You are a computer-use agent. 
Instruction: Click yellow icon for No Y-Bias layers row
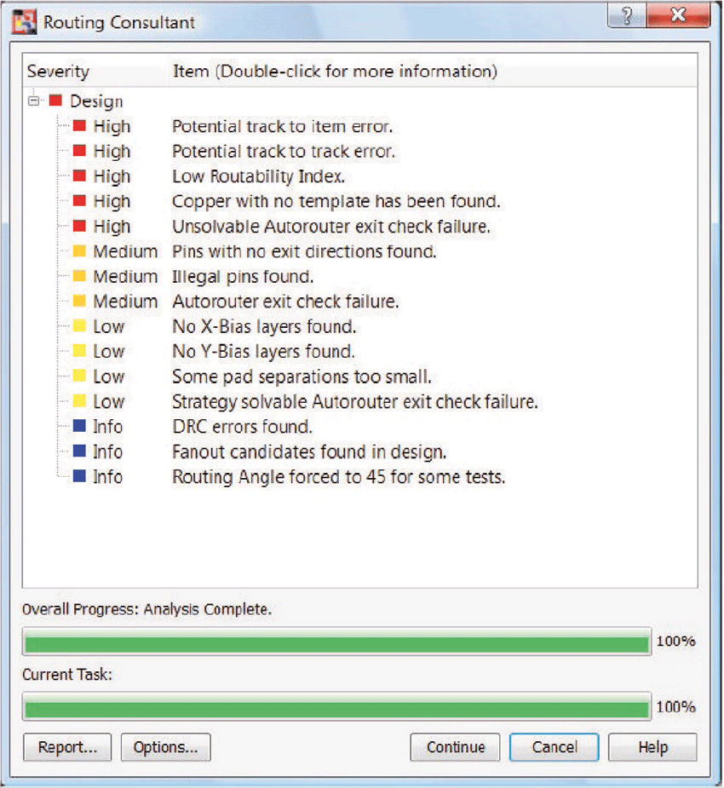pos(79,351)
